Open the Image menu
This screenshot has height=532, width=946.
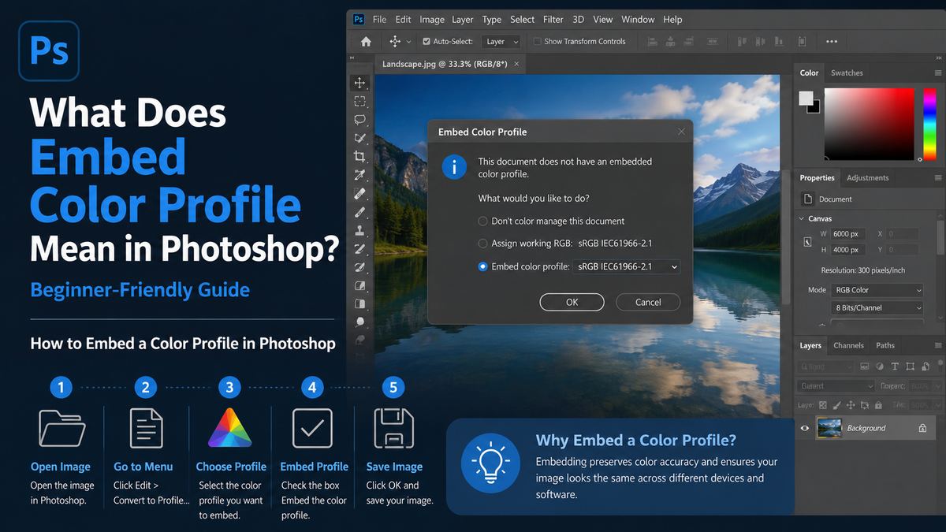[431, 20]
